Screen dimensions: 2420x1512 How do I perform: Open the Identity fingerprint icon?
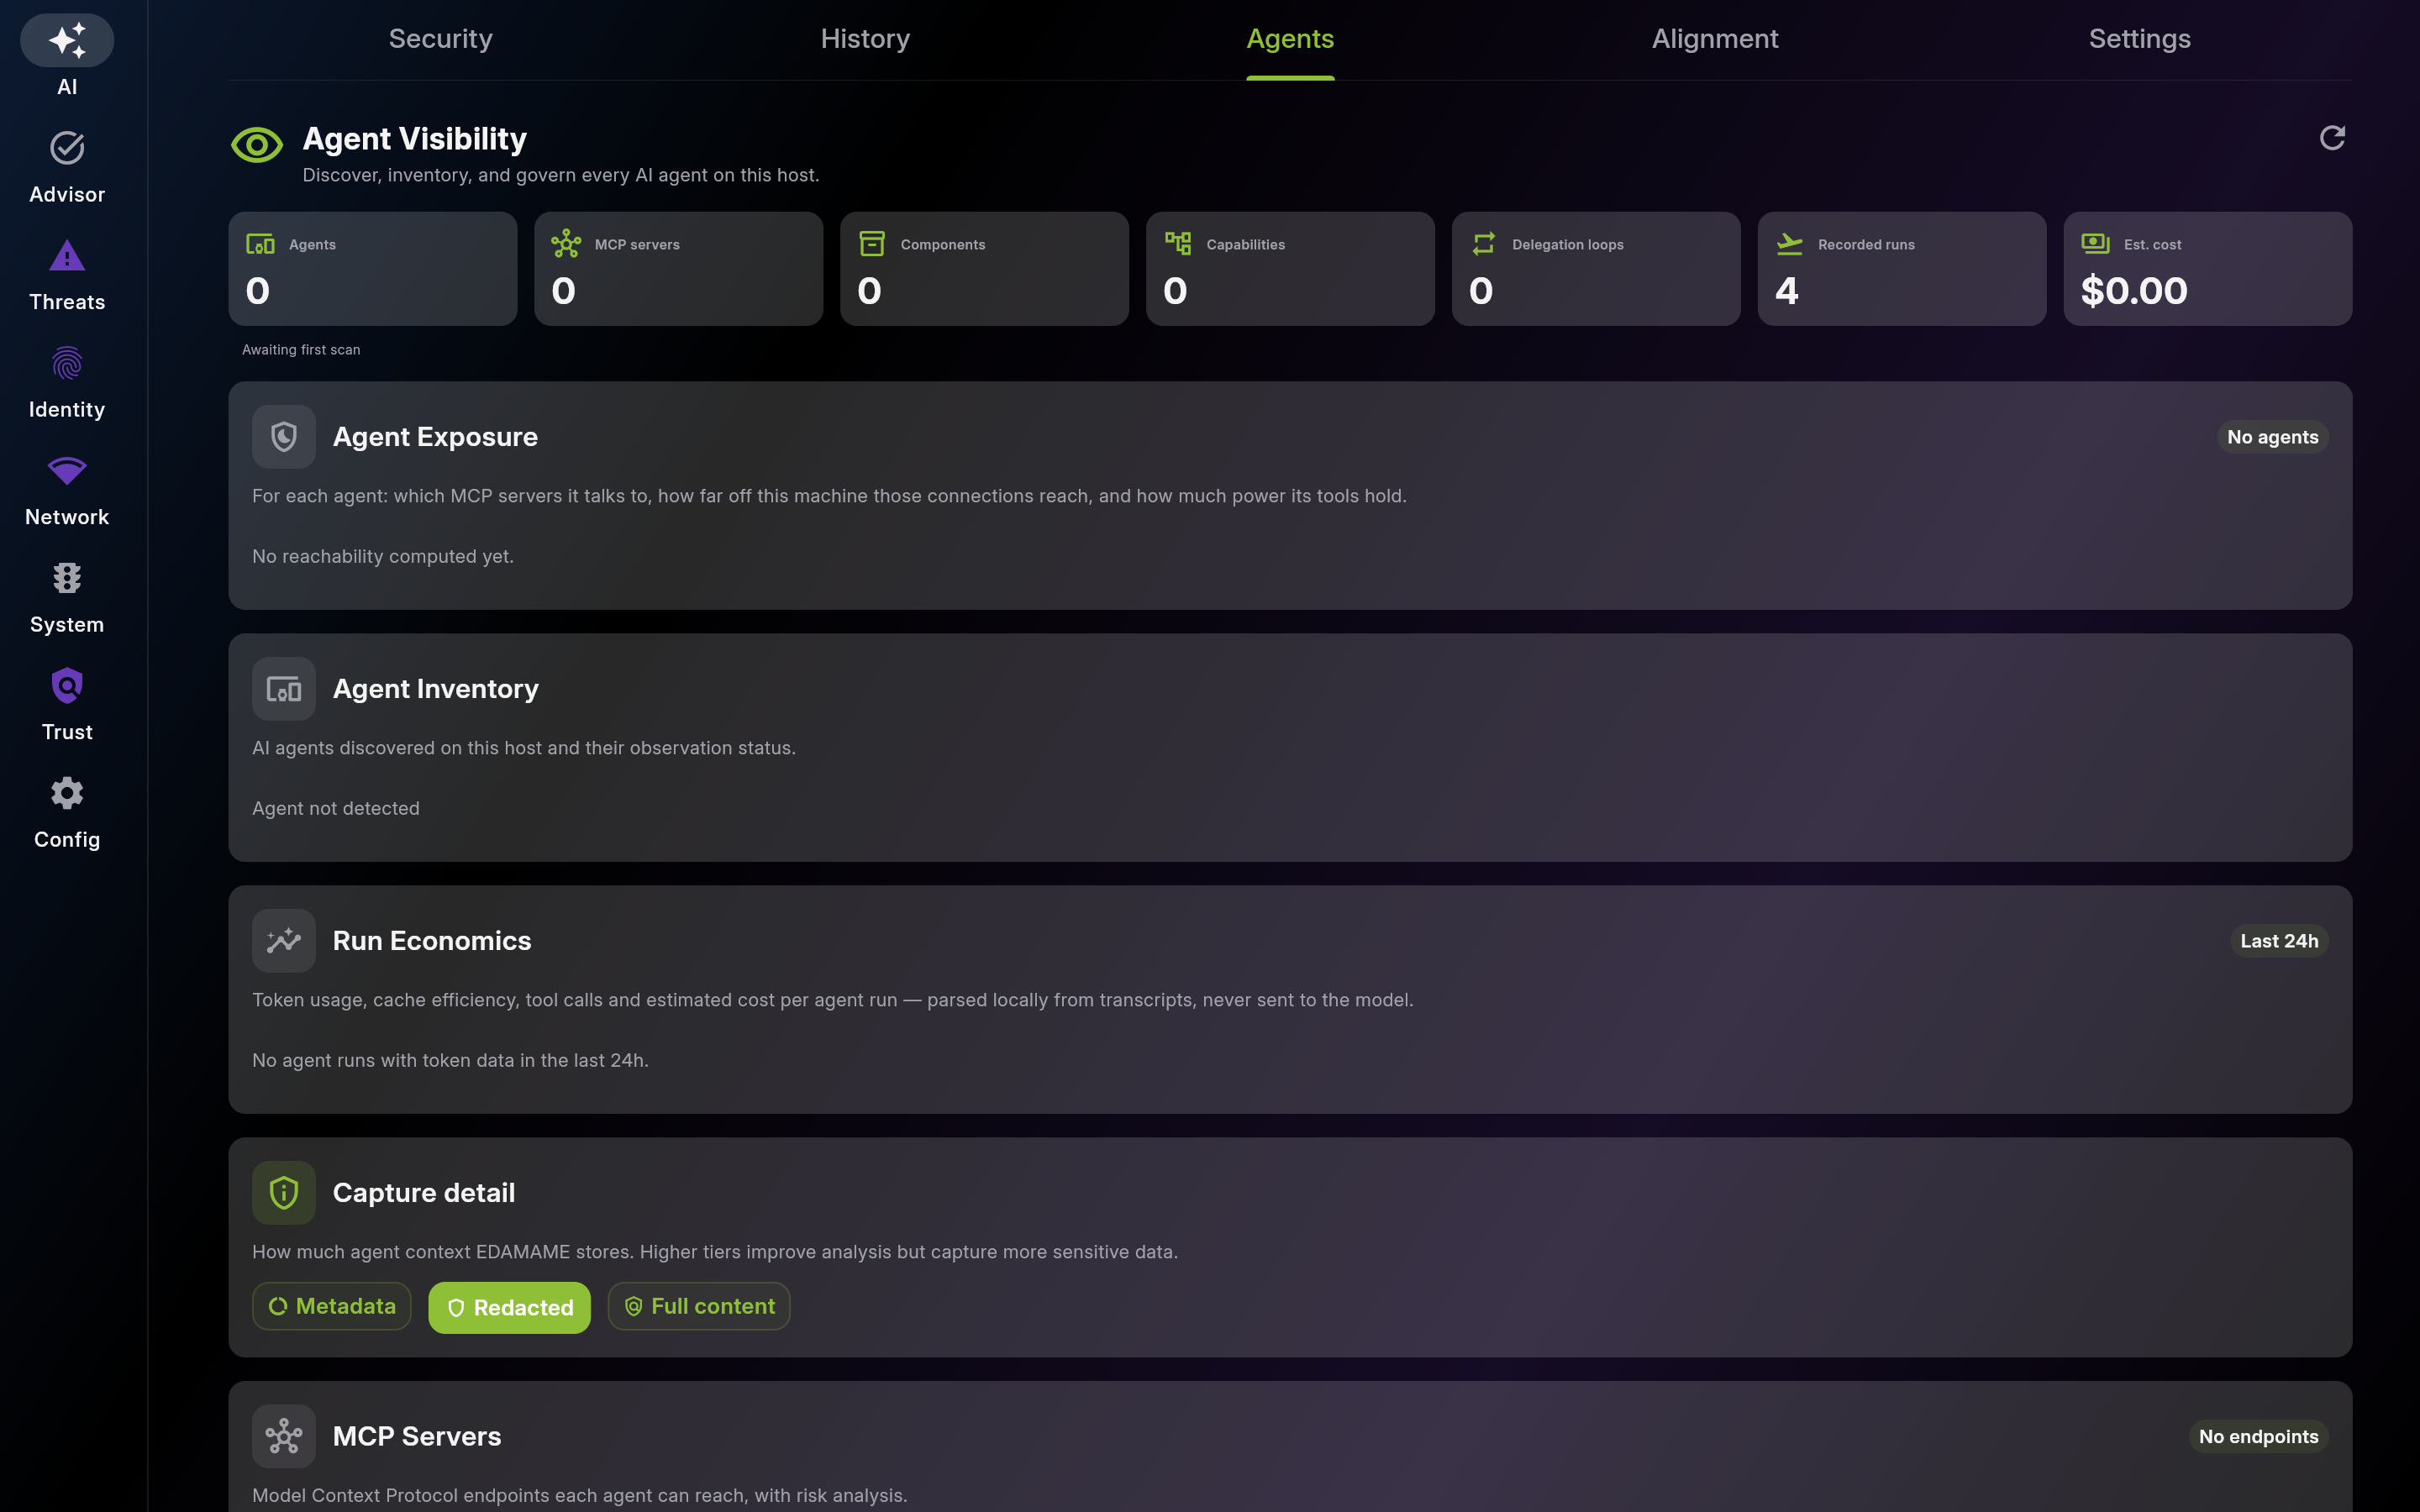67,364
